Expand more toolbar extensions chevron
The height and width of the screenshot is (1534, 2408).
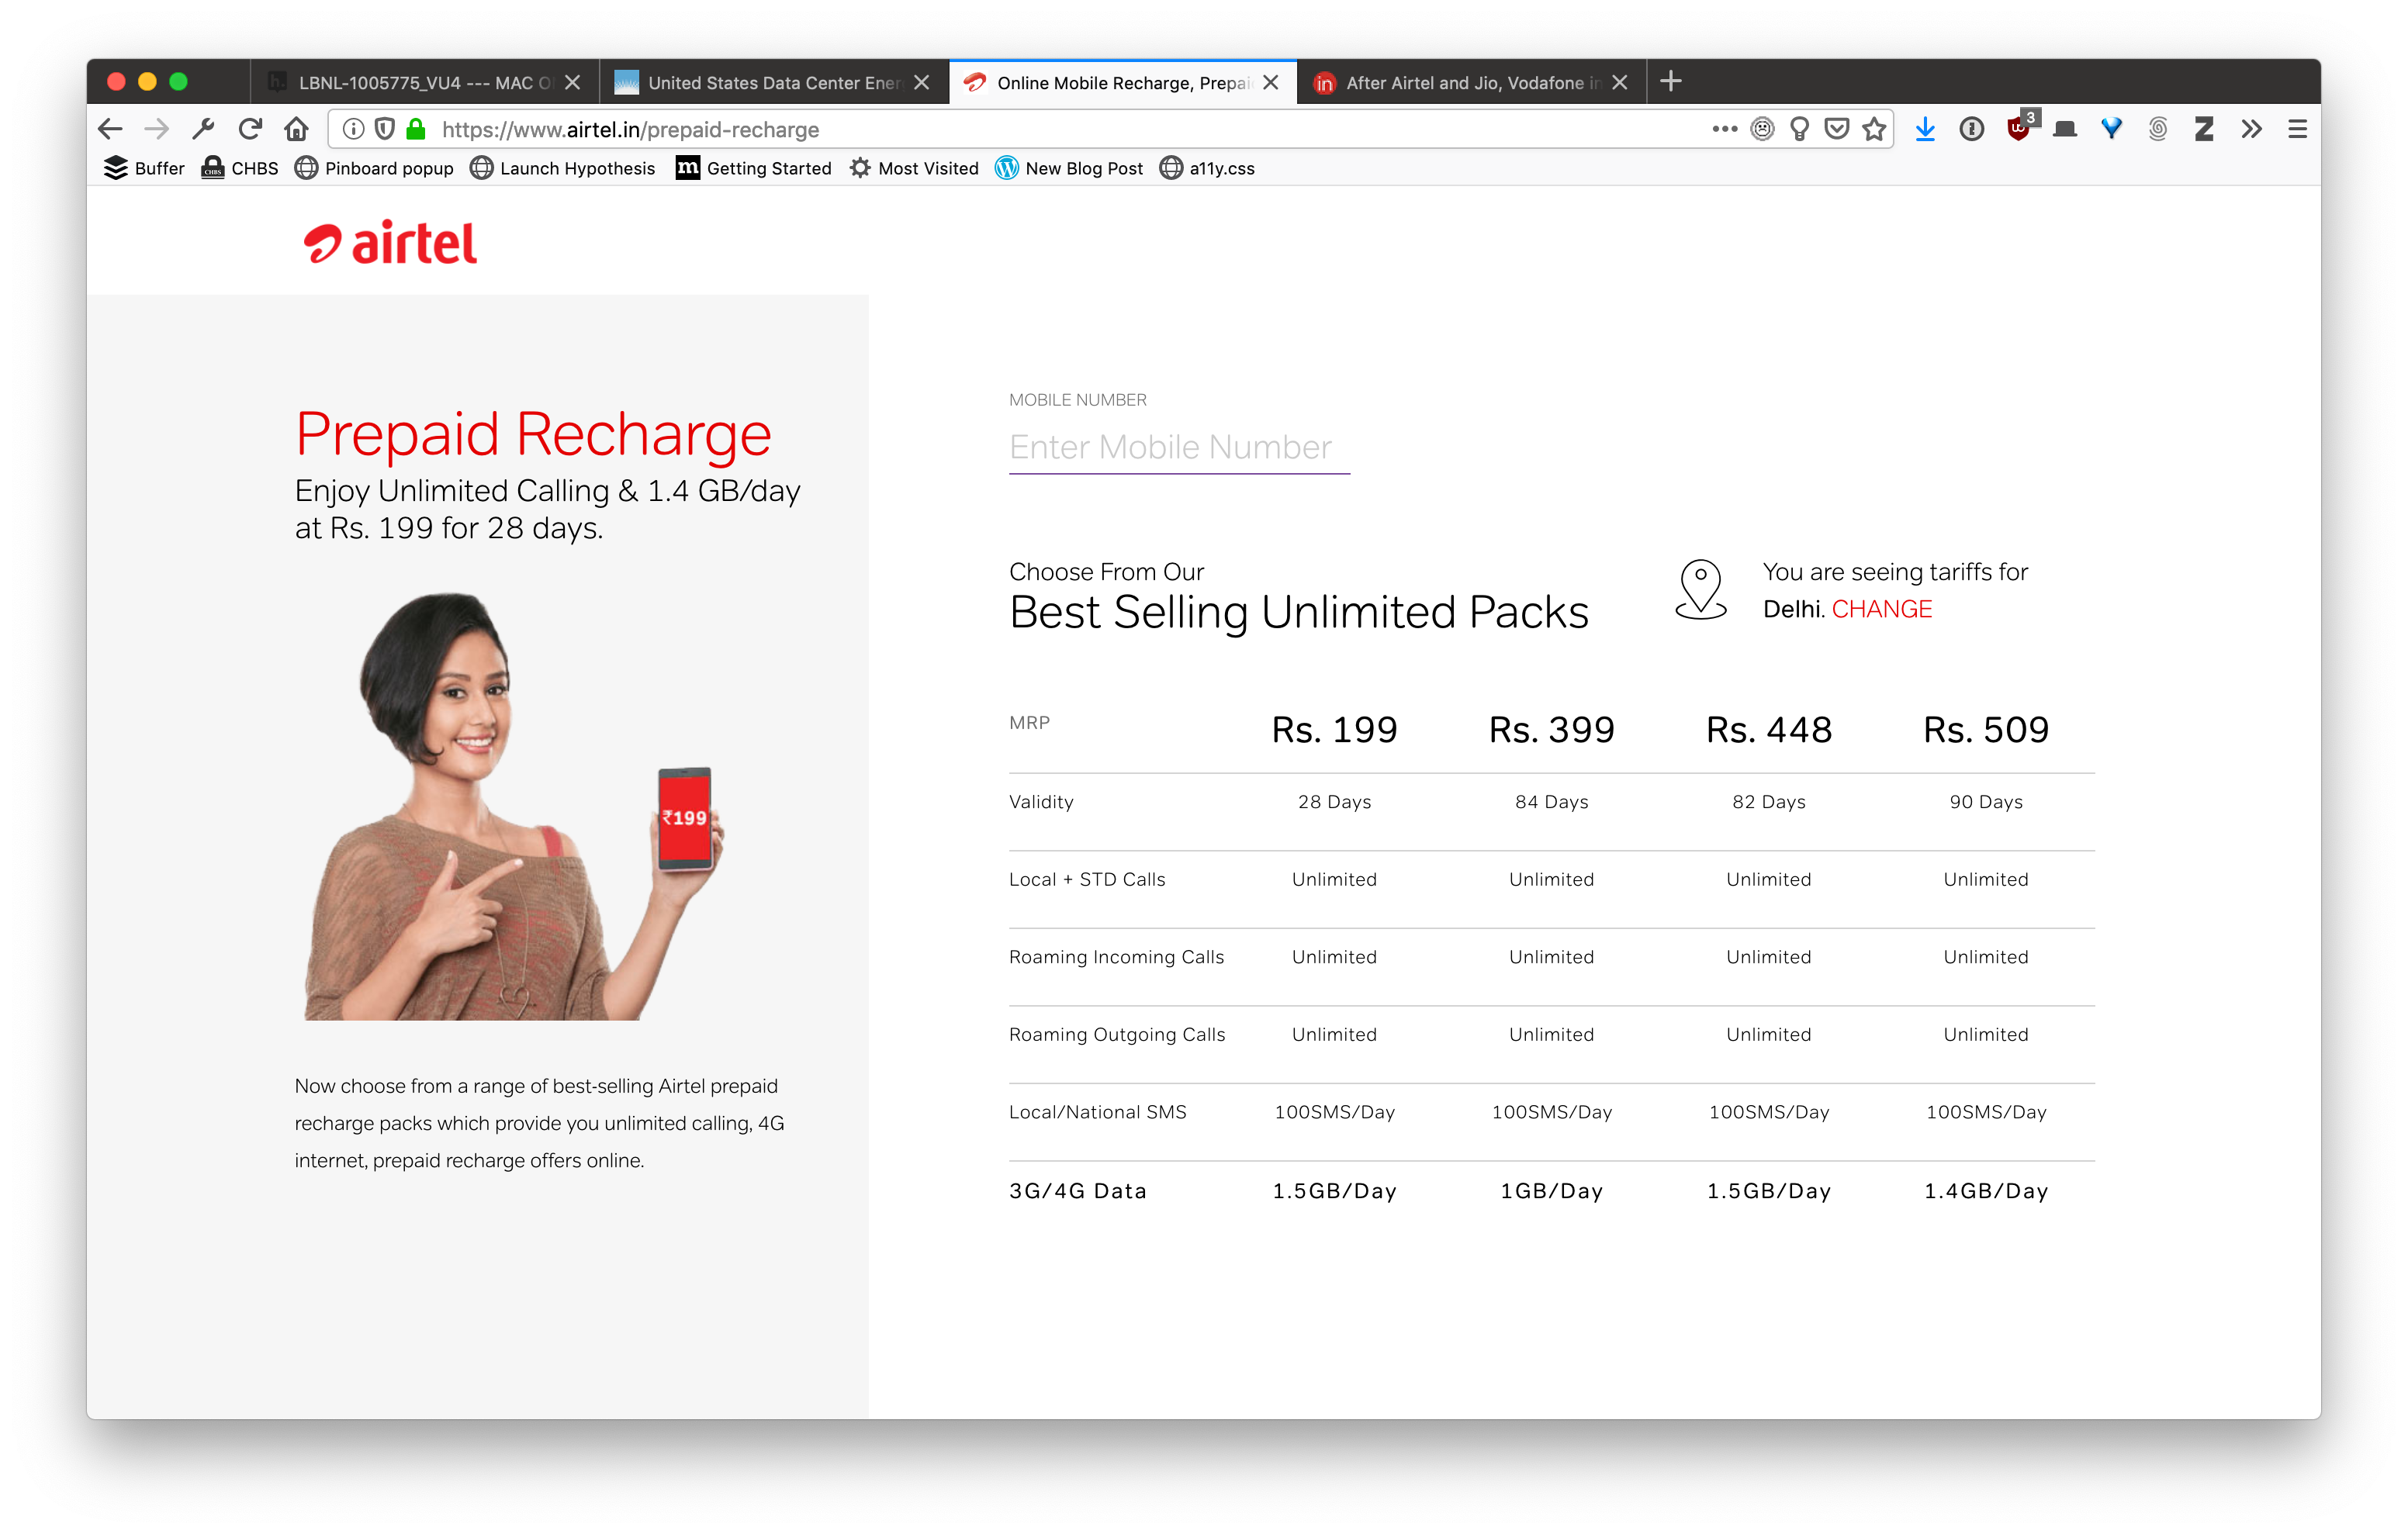tap(2251, 129)
